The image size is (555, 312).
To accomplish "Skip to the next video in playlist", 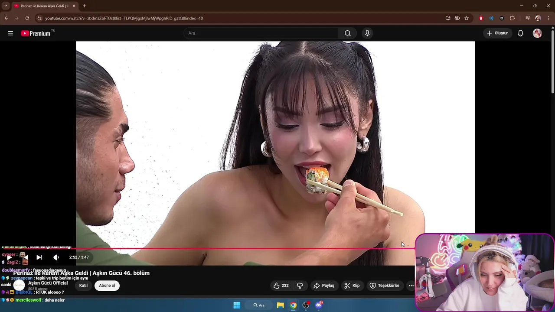I will pyautogui.click(x=39, y=257).
